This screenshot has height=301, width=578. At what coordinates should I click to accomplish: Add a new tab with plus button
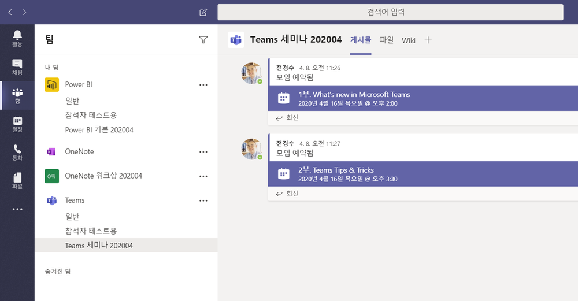428,40
